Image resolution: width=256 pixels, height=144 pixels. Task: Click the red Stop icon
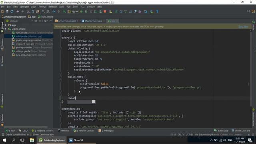click(x=105, y=12)
